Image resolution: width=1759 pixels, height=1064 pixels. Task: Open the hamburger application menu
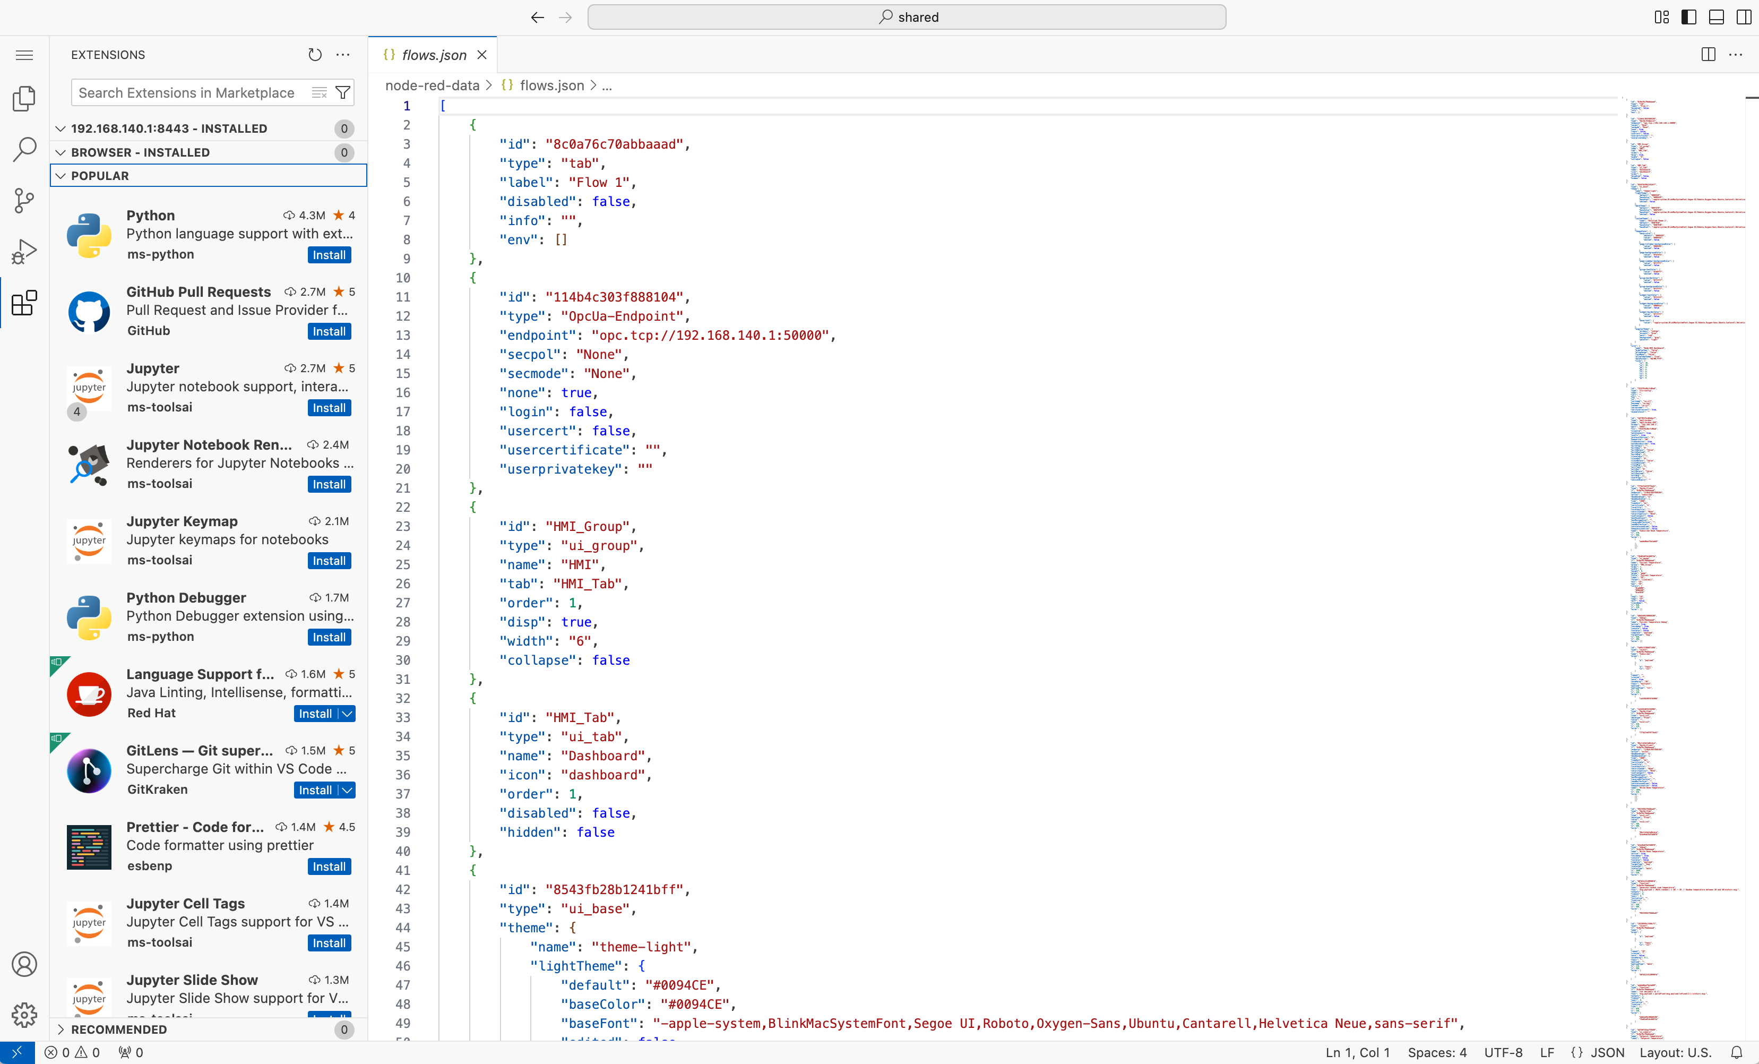click(x=24, y=55)
